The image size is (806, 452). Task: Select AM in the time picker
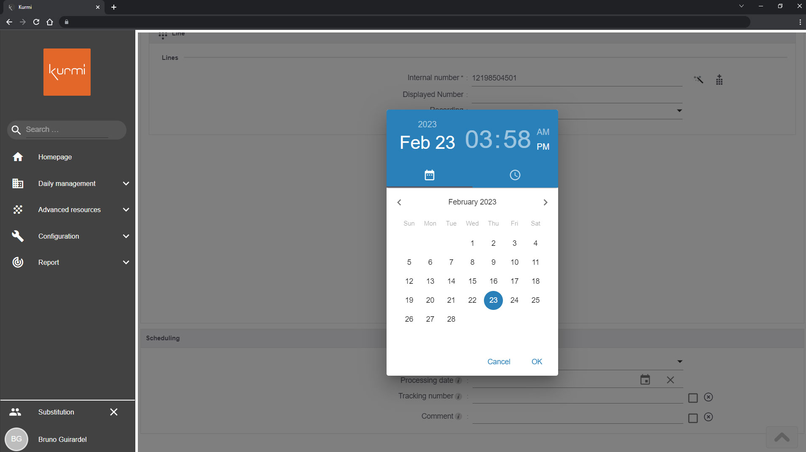pos(543,132)
